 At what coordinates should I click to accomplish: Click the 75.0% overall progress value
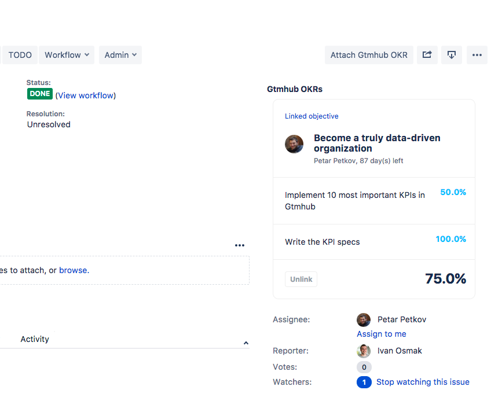coord(446,278)
